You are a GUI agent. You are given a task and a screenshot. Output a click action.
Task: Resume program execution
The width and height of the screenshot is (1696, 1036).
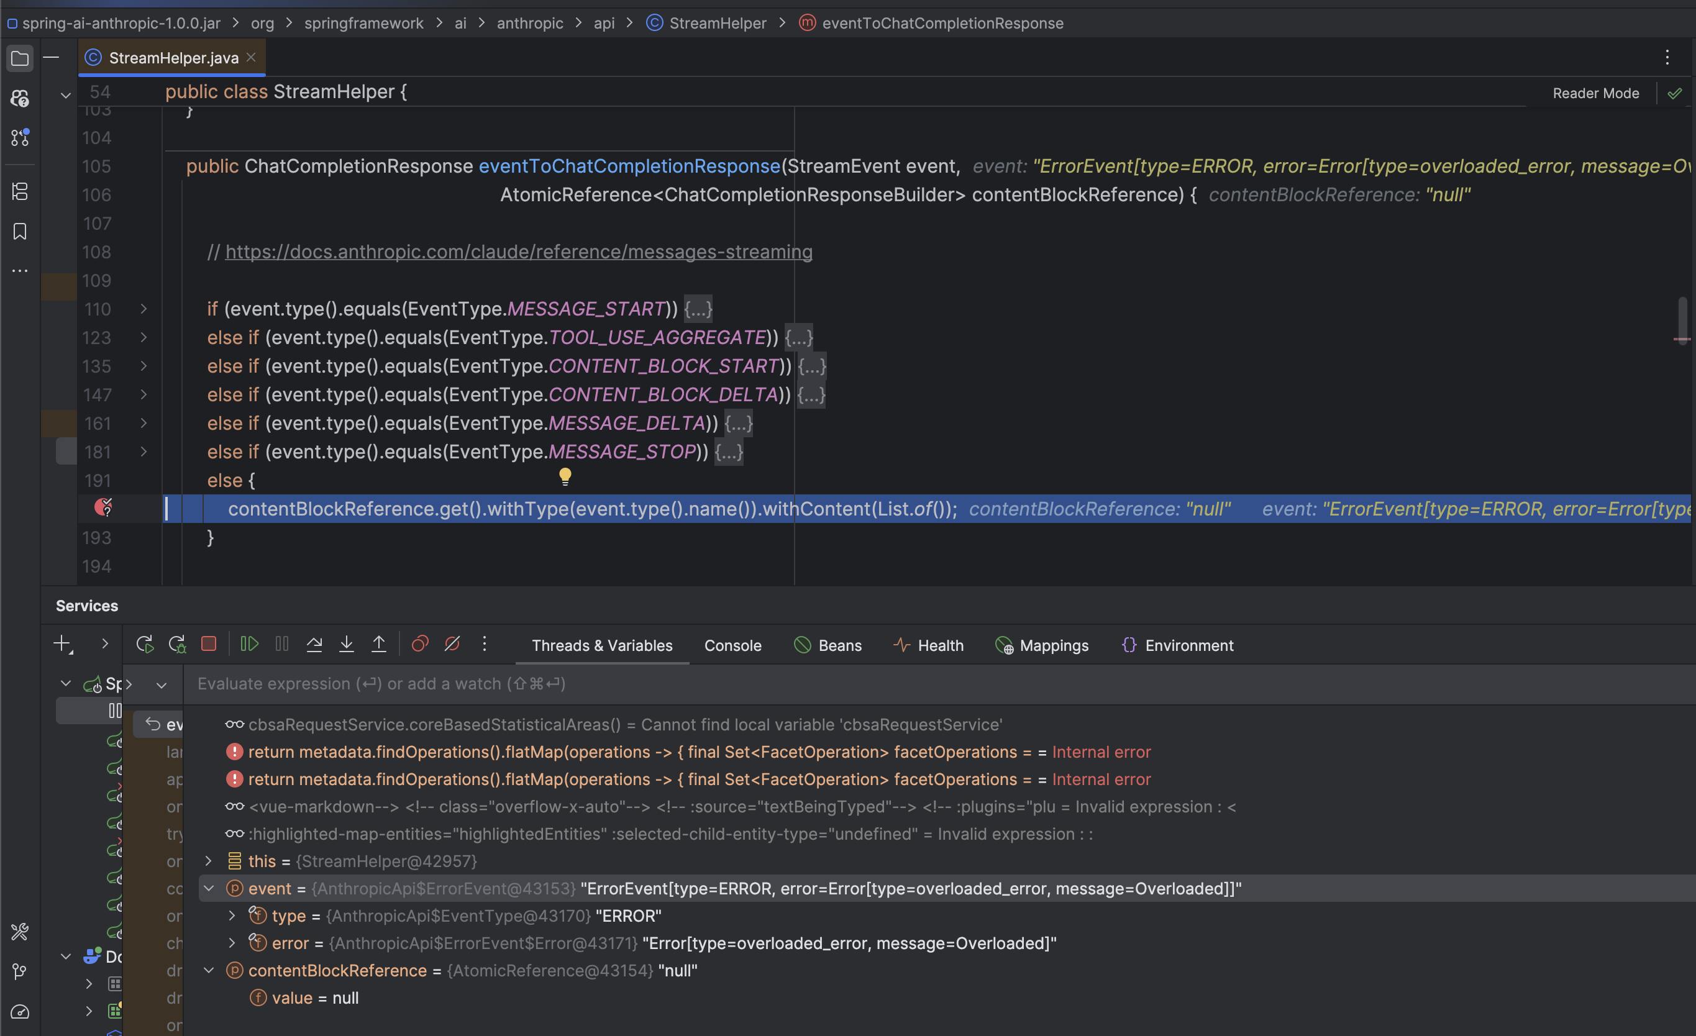coord(249,643)
